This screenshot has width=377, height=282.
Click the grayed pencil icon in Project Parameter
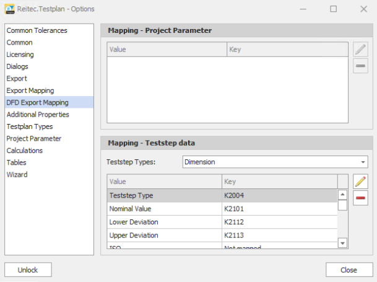pos(360,50)
